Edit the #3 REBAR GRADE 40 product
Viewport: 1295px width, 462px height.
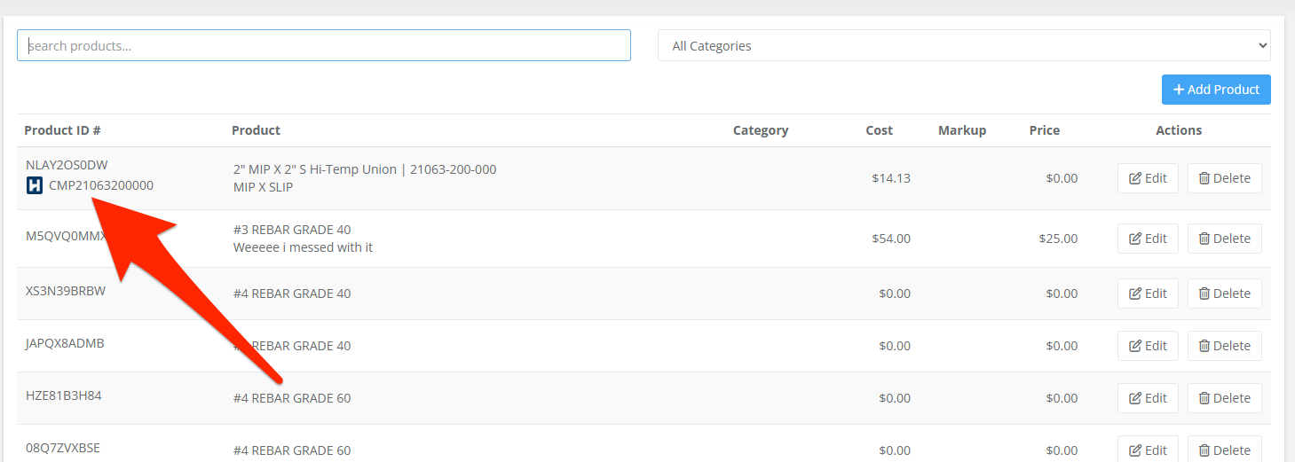point(1148,239)
